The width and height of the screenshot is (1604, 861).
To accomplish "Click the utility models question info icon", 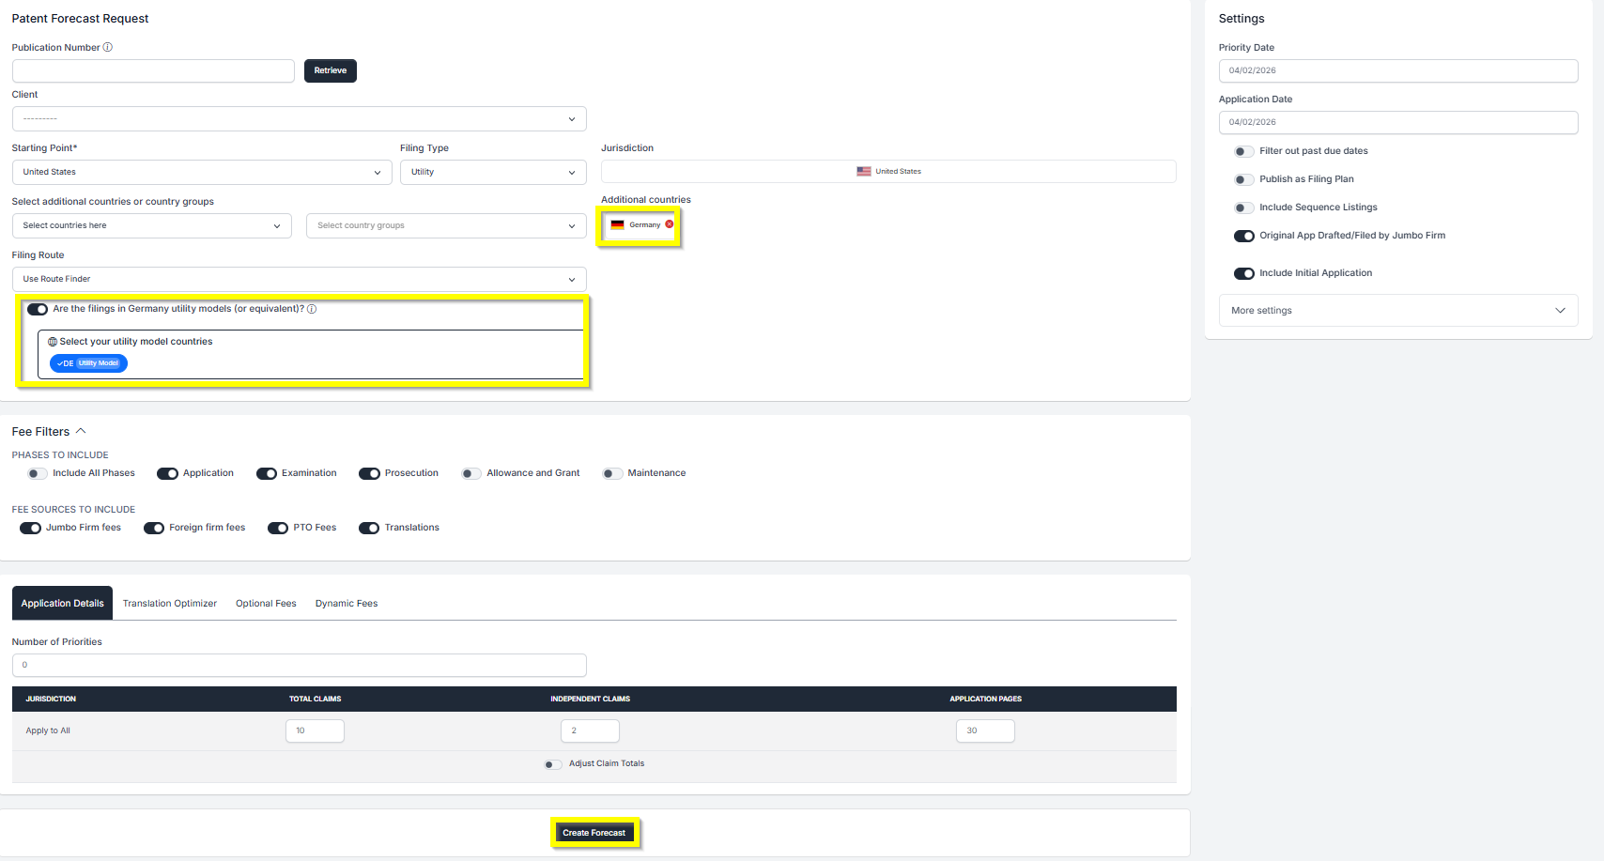I will pyautogui.click(x=312, y=309).
